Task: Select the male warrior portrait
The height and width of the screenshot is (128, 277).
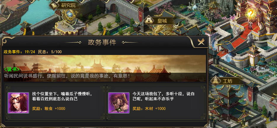Action: pos(119,103)
